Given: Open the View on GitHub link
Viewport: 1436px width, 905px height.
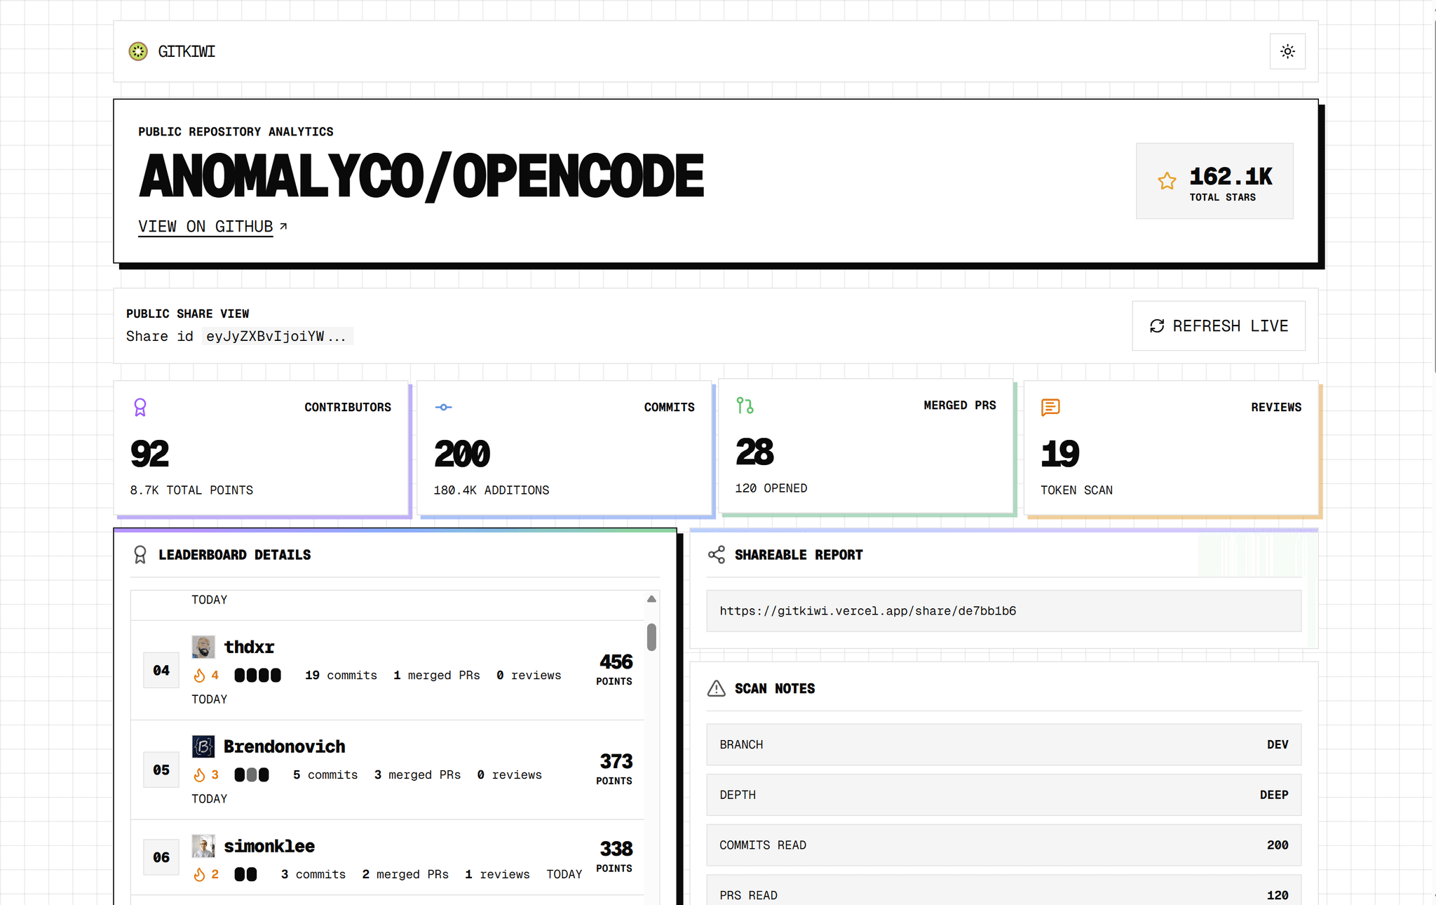Looking at the screenshot, I should 205,227.
